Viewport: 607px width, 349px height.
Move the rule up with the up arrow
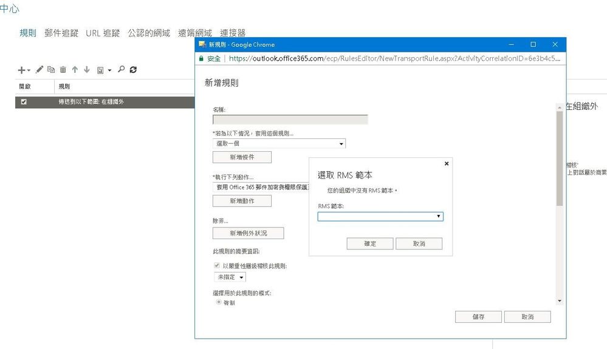pos(75,70)
